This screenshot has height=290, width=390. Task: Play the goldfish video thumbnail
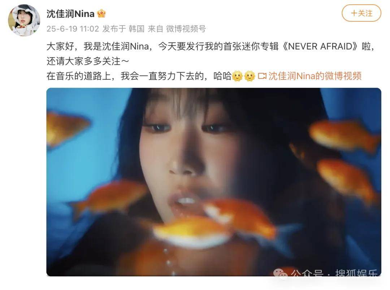pos(214,182)
